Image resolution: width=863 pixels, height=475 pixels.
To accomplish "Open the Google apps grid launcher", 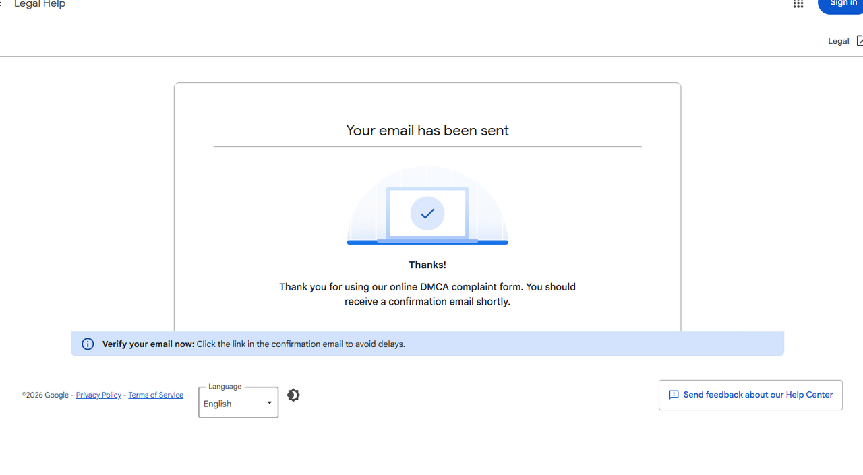I will tap(798, 4).
